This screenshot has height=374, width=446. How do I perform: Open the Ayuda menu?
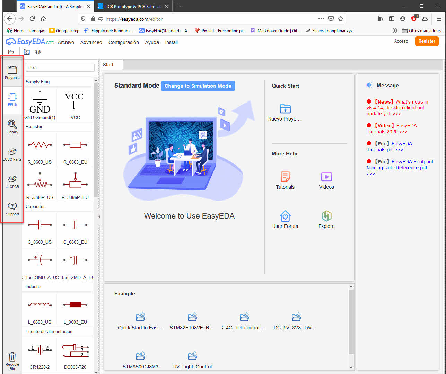152,42
